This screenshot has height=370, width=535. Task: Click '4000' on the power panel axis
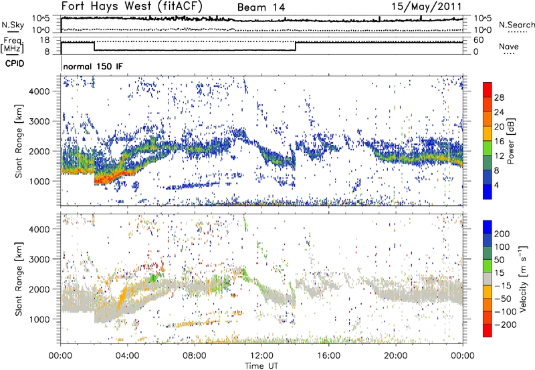click(x=39, y=91)
